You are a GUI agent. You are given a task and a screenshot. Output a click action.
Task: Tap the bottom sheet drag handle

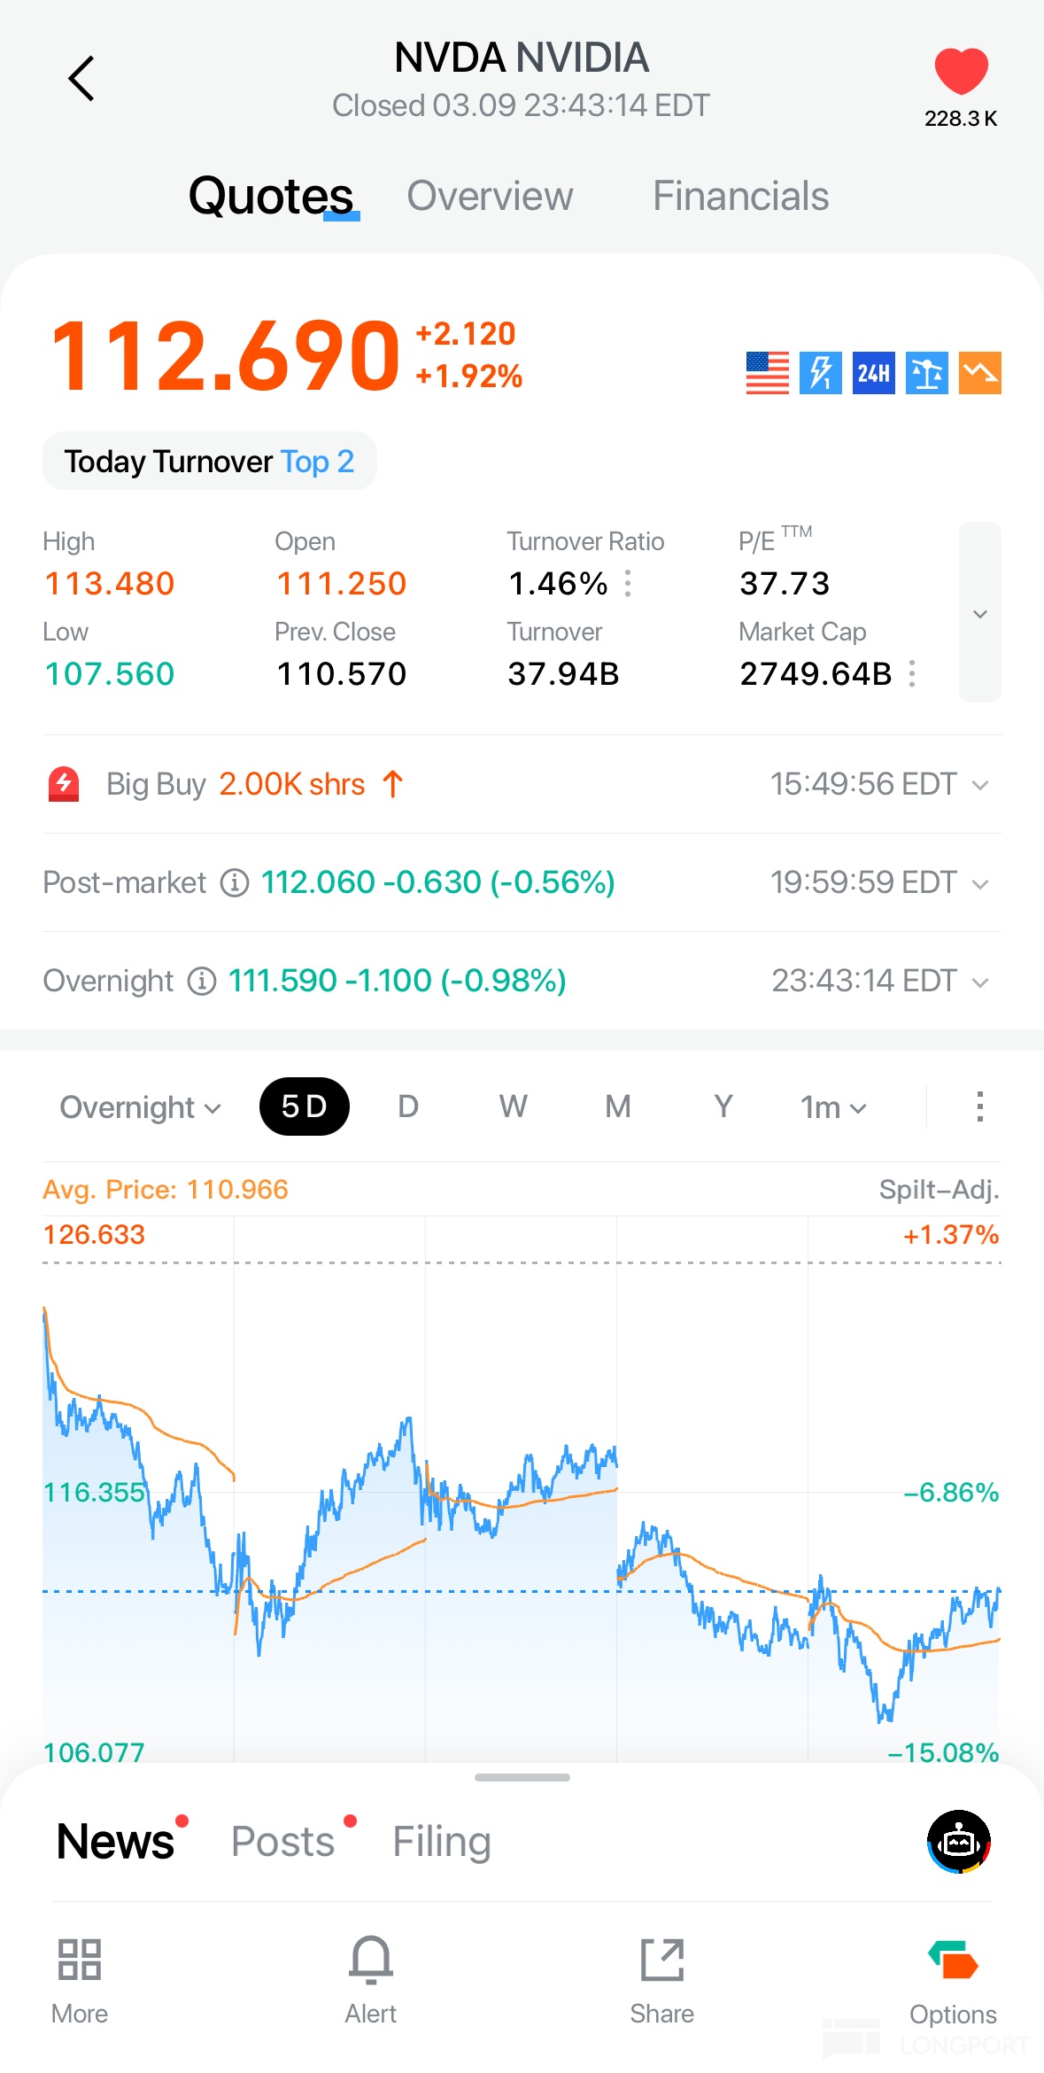(x=522, y=1777)
